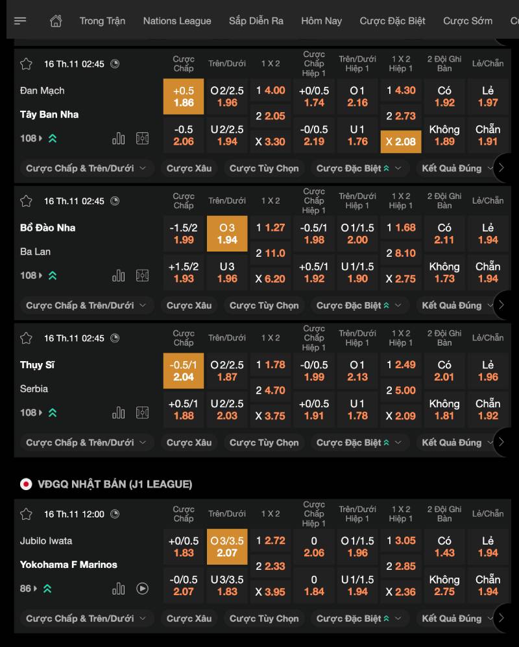Open the hamburger menu

pos(20,21)
